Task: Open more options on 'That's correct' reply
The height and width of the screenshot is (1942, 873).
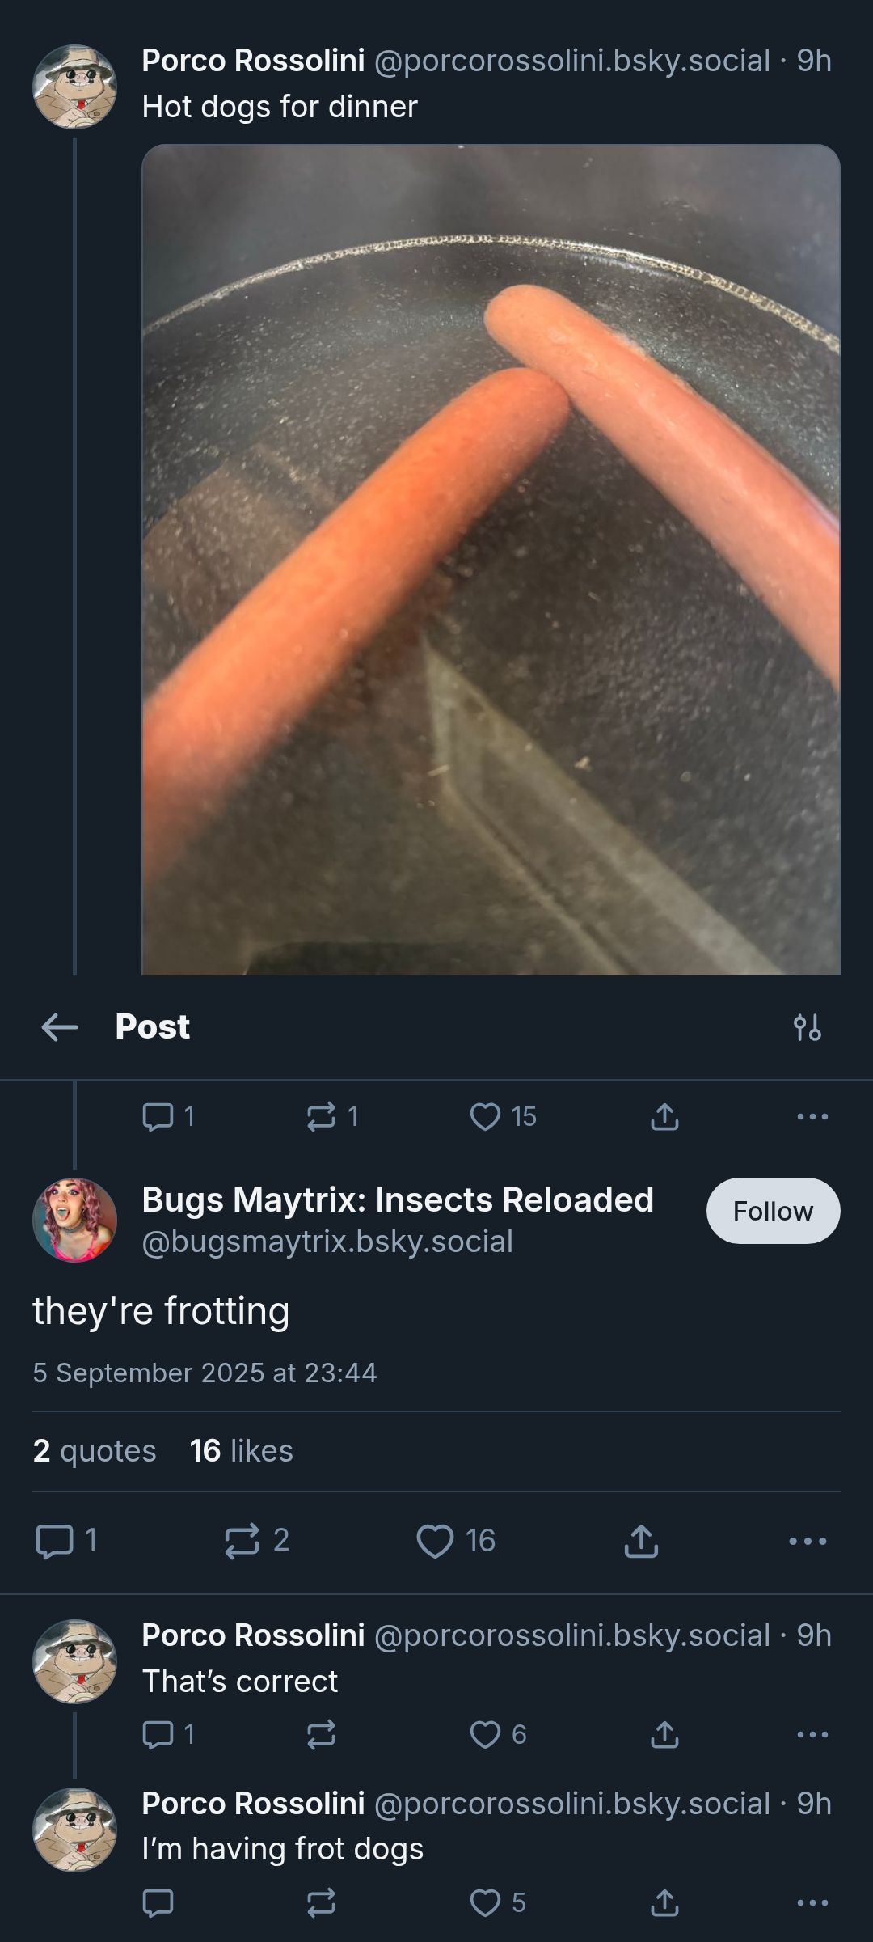Action: pyautogui.click(x=812, y=1735)
